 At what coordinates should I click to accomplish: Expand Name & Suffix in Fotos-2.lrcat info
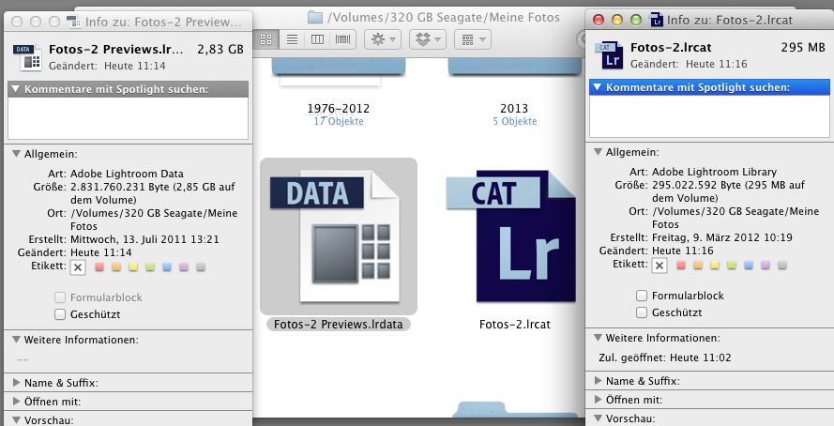(598, 381)
